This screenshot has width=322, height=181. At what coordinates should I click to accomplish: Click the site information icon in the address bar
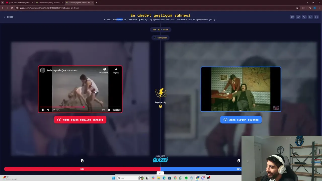coord(17,8)
